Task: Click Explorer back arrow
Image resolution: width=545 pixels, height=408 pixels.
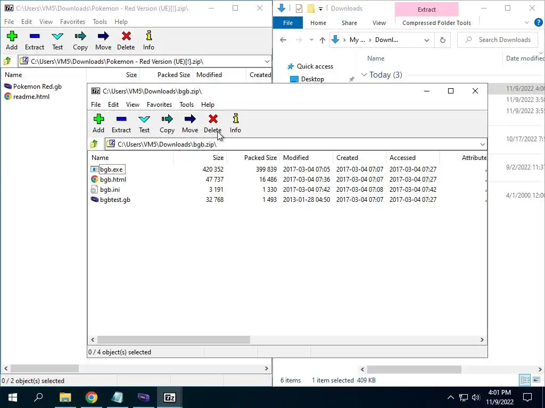Action: 283,40
